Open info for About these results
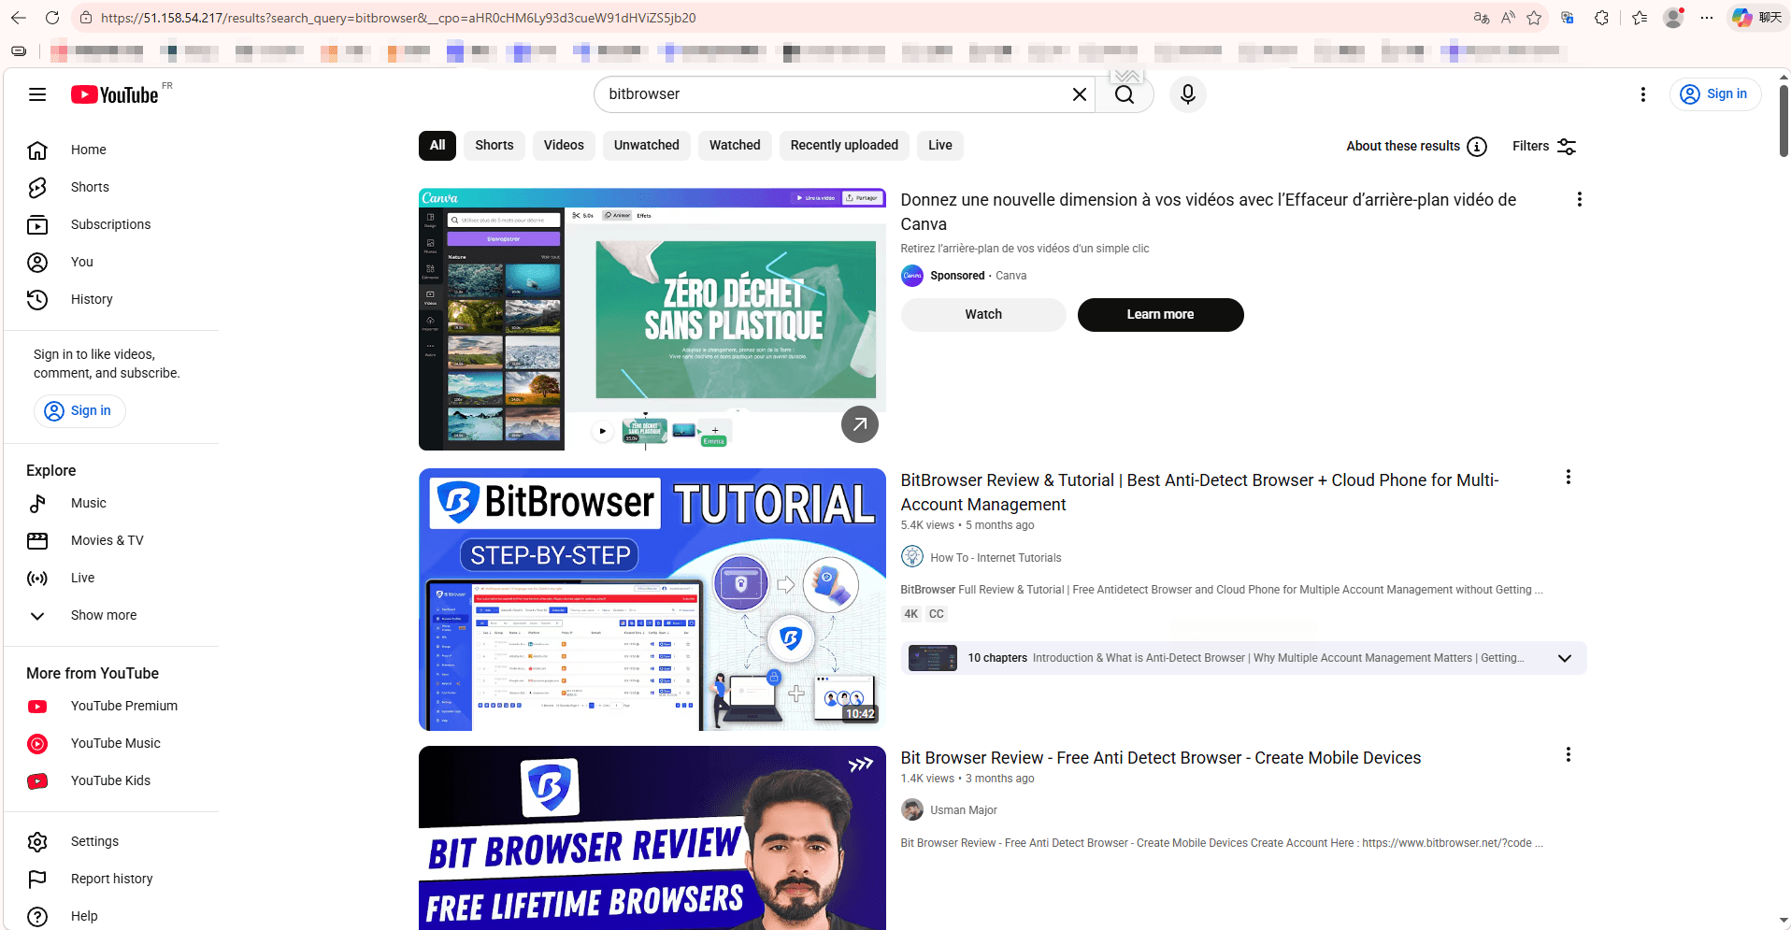Image resolution: width=1791 pixels, height=930 pixels. [1477, 147]
